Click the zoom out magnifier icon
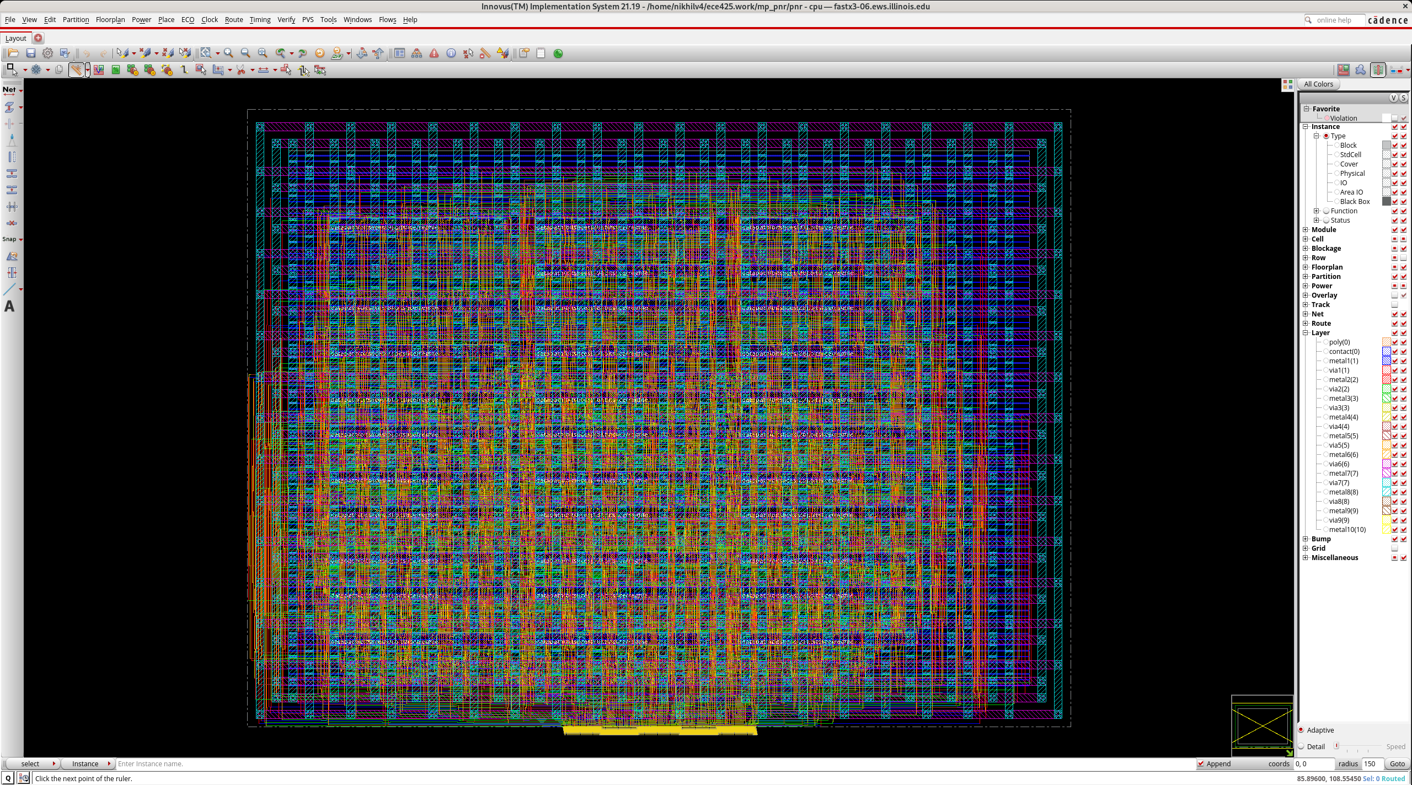1412x785 pixels. 245,53
